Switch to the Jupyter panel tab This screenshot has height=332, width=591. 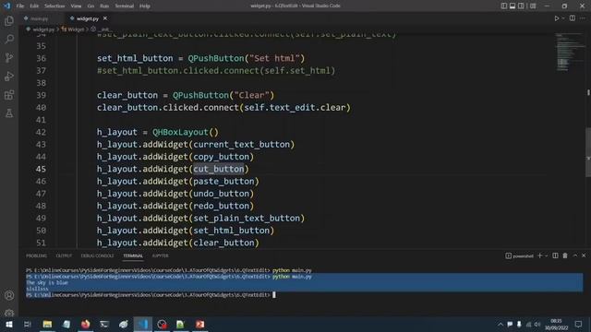(160, 255)
